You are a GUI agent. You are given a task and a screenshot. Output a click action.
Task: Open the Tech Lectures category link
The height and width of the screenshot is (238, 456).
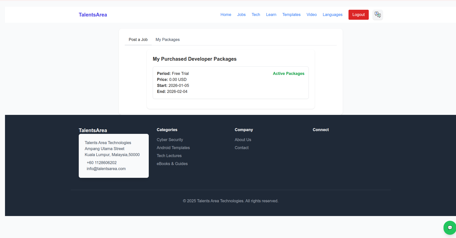pos(169,156)
